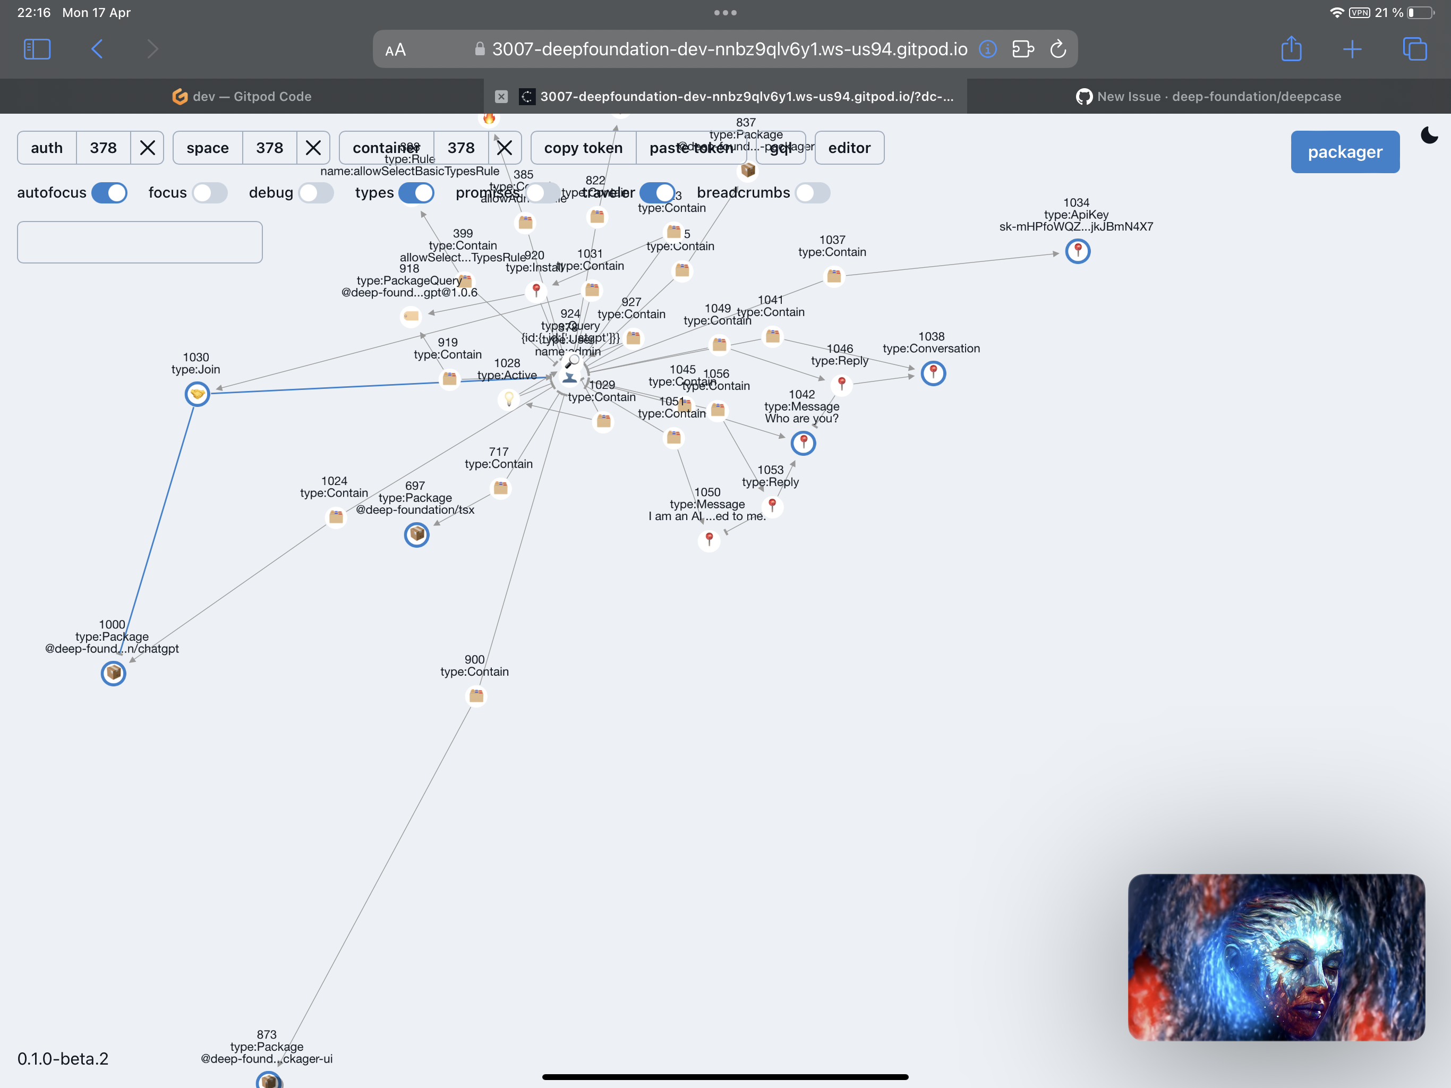Go back with the Safari back arrow

click(x=97, y=49)
